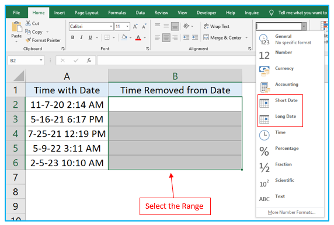Image resolution: width=334 pixels, height=225 pixels.
Task: Expand the Borders dropdown arrow
Action: click(x=114, y=38)
